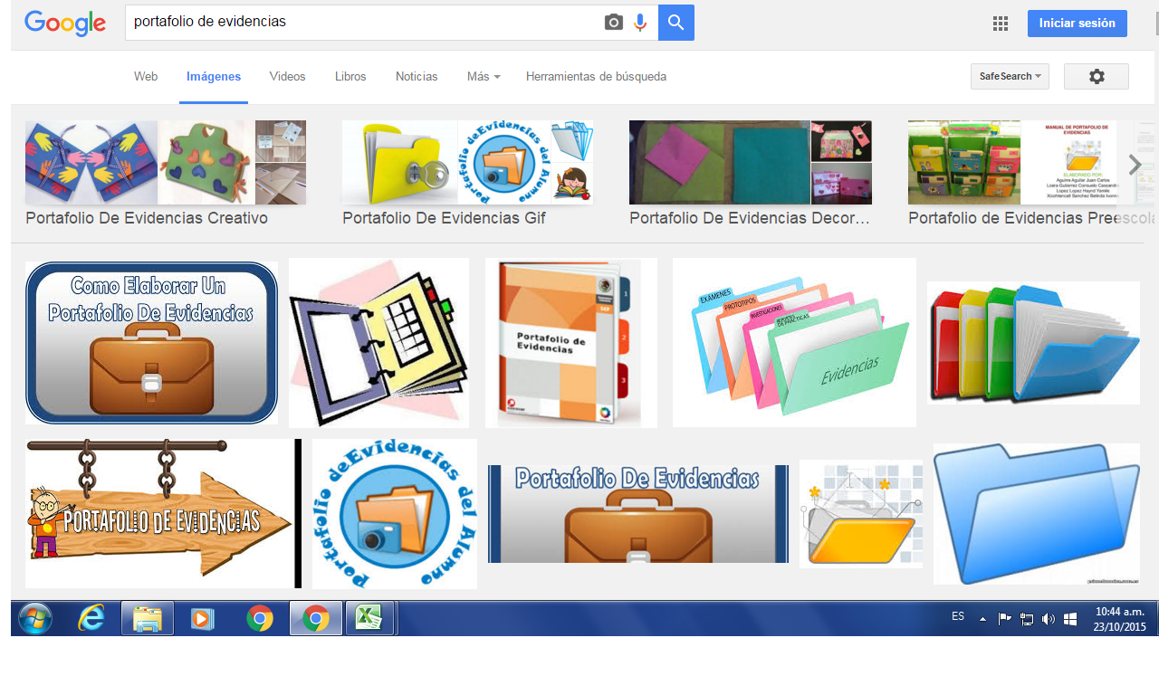Open the large blue folder image
Screen dimensions: 1159x695
(1037, 514)
